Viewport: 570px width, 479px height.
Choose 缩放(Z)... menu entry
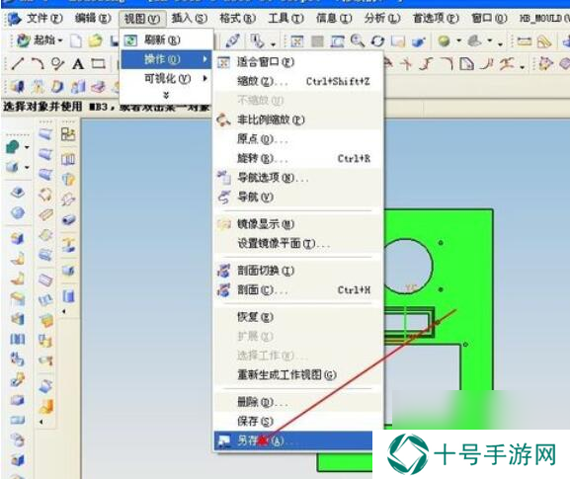pyautogui.click(x=297, y=81)
